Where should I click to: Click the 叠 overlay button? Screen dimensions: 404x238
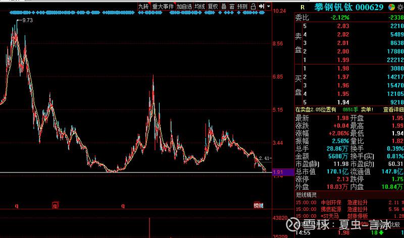point(224,7)
